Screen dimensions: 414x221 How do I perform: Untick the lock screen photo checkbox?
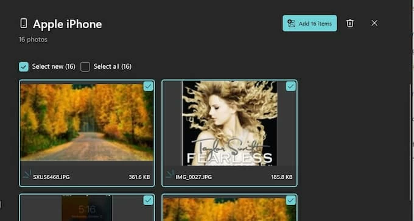point(148,200)
